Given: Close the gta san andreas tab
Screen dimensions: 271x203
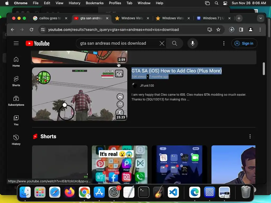Looking at the screenshot, I should 107,18.
